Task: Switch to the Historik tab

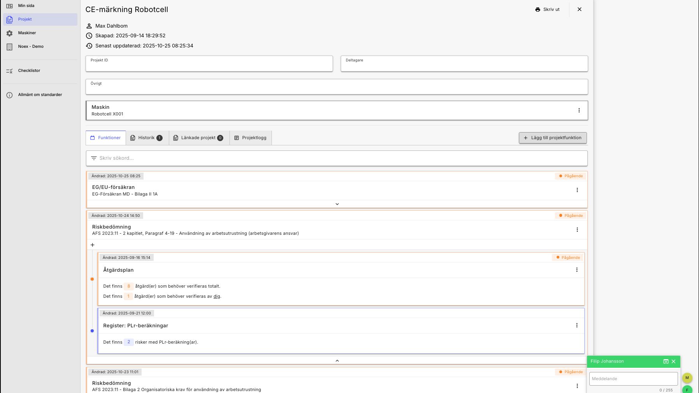Action: click(147, 138)
